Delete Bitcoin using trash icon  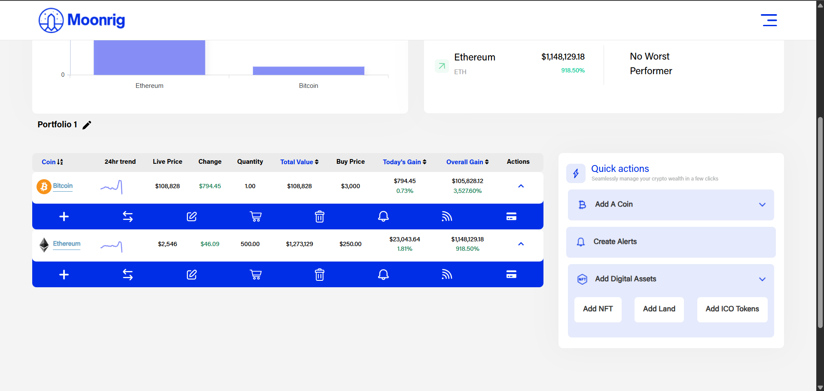tap(320, 217)
